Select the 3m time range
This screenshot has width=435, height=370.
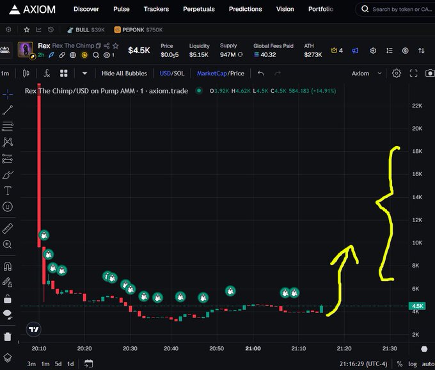(31, 364)
